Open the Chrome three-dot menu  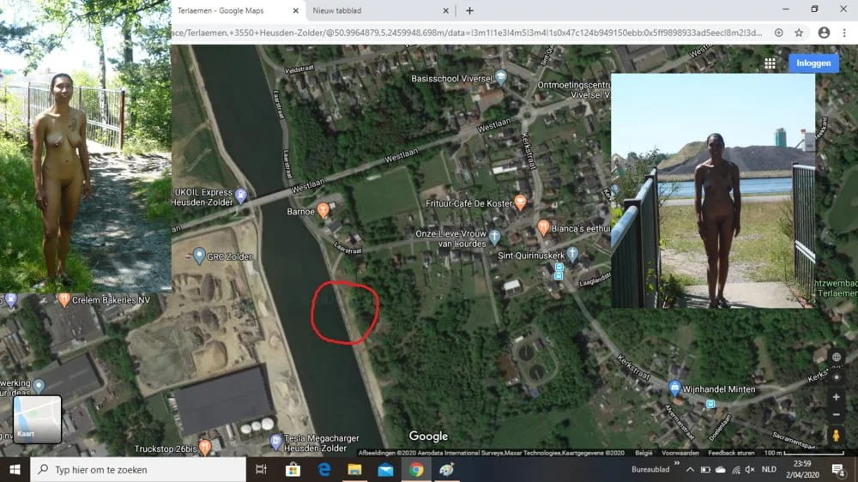(844, 33)
